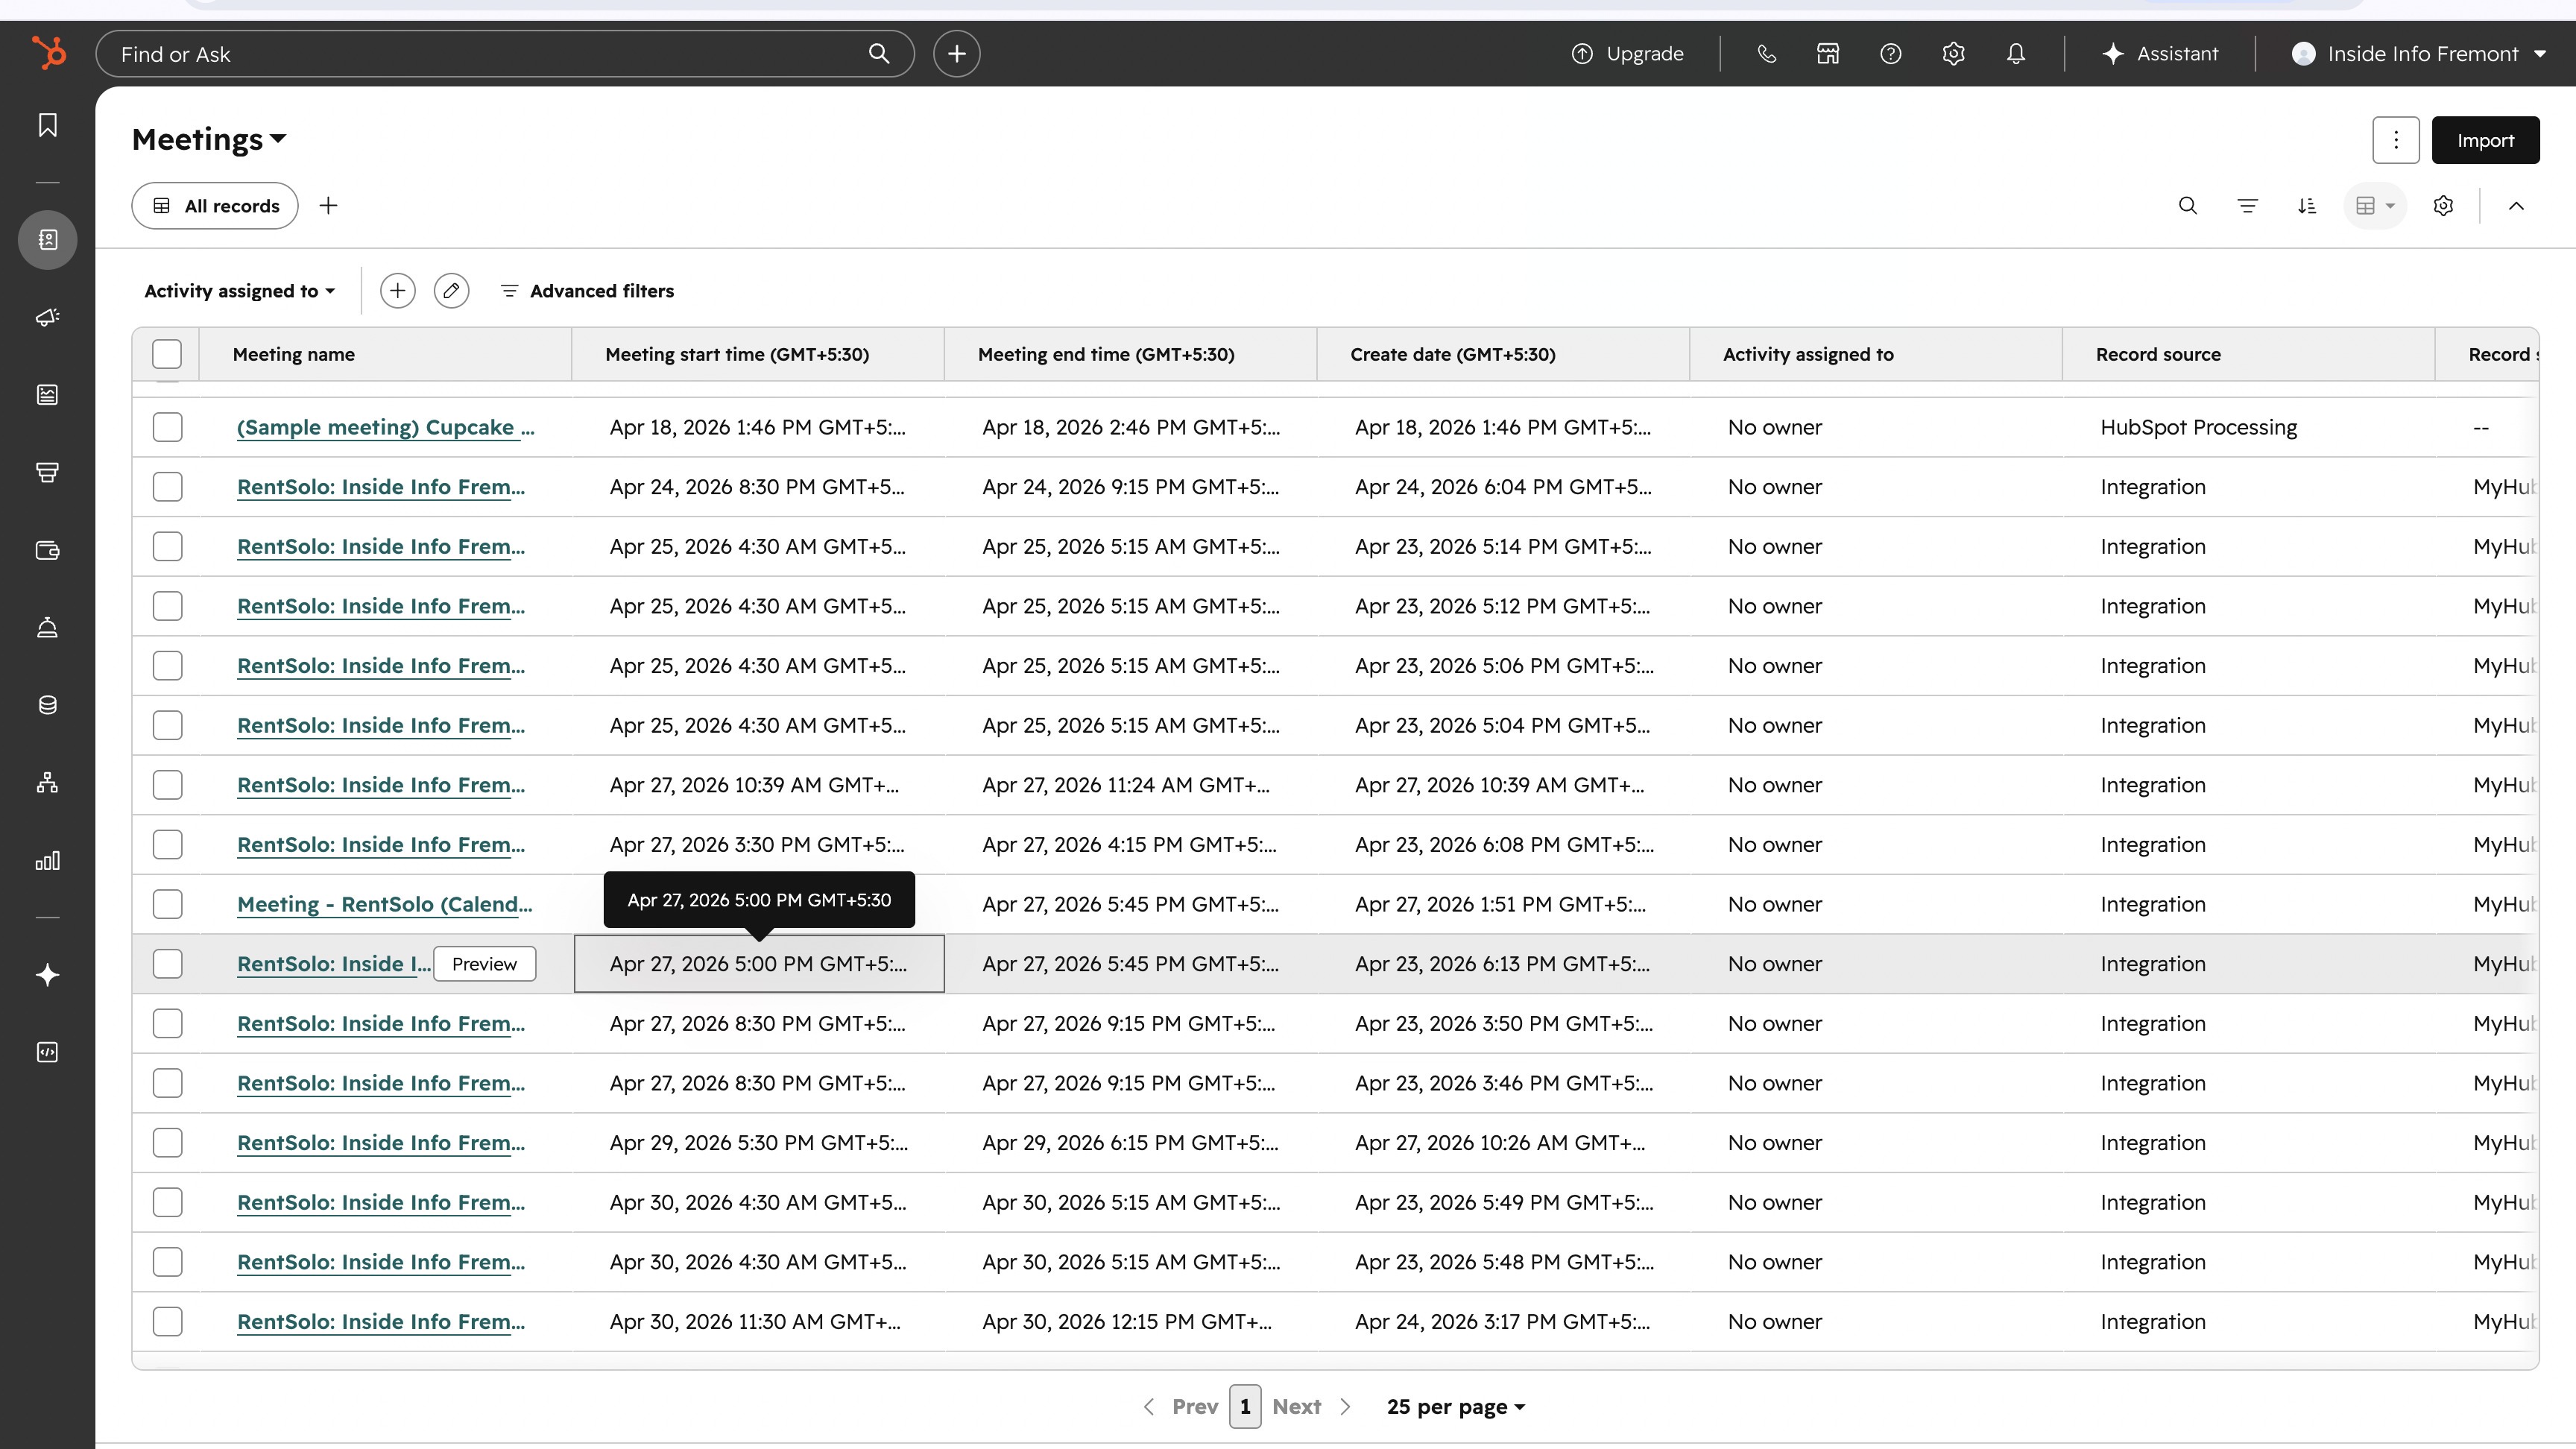Check the highlighted 5:00 PM row checkbox
2576x1449 pixels.
(x=167, y=964)
